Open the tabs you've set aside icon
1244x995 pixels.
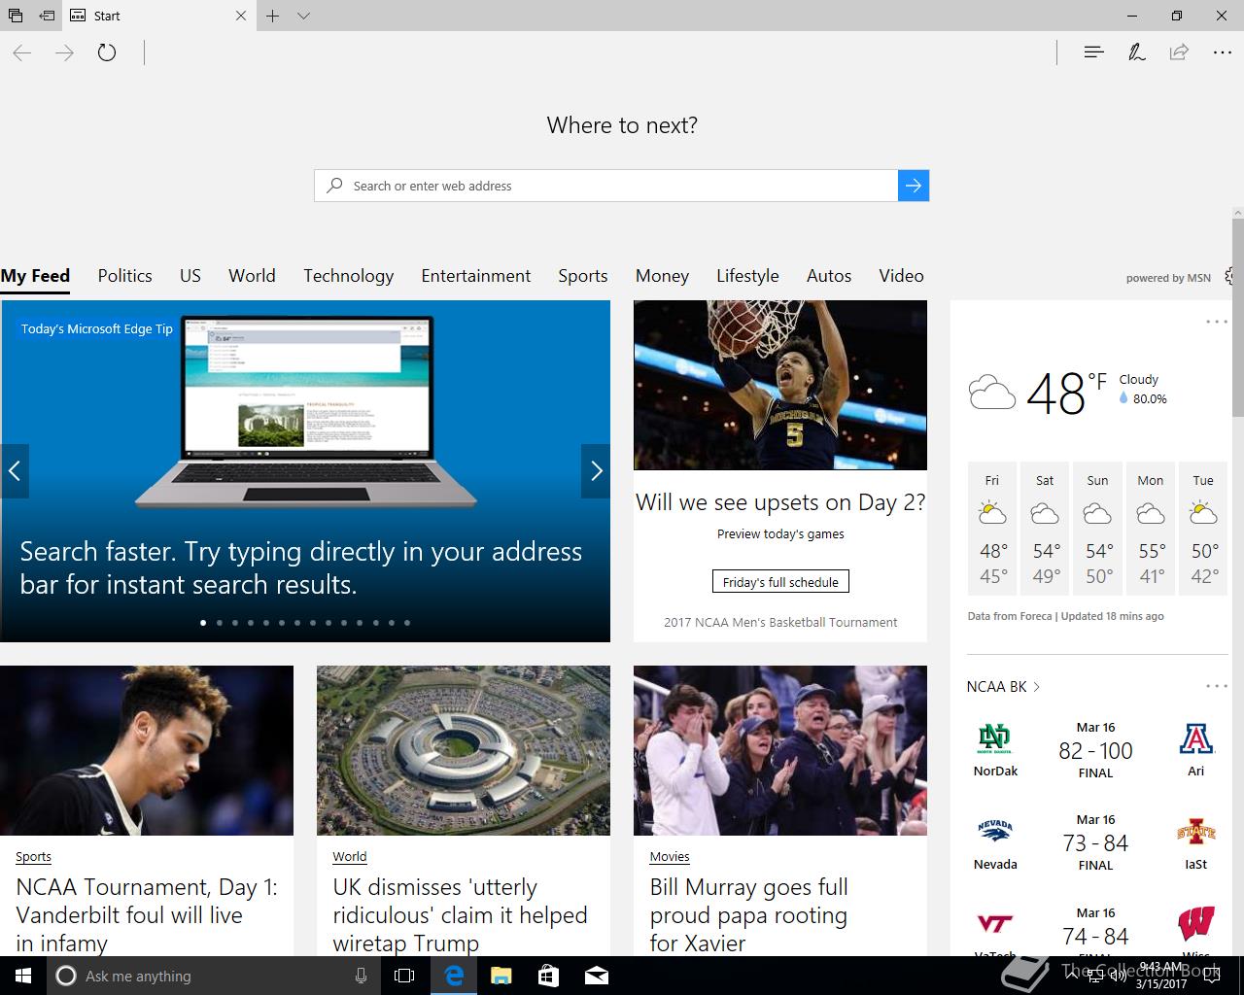pos(15,16)
